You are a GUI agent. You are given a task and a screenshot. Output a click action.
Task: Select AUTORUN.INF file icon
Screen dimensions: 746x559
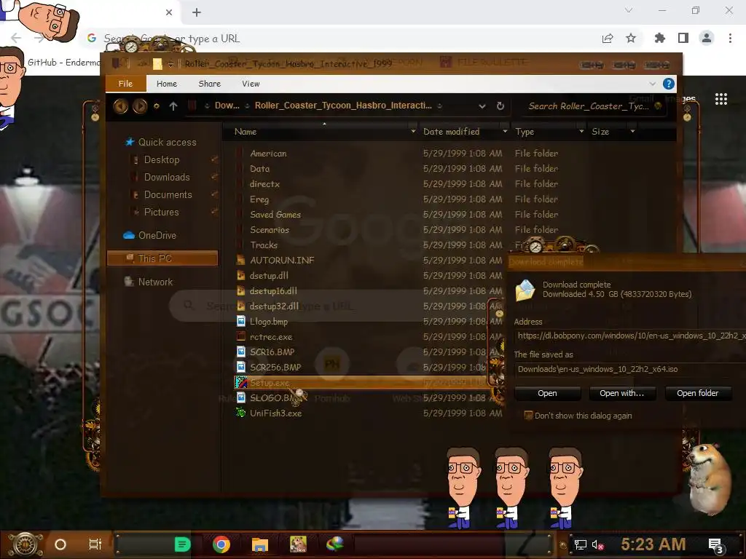point(240,260)
